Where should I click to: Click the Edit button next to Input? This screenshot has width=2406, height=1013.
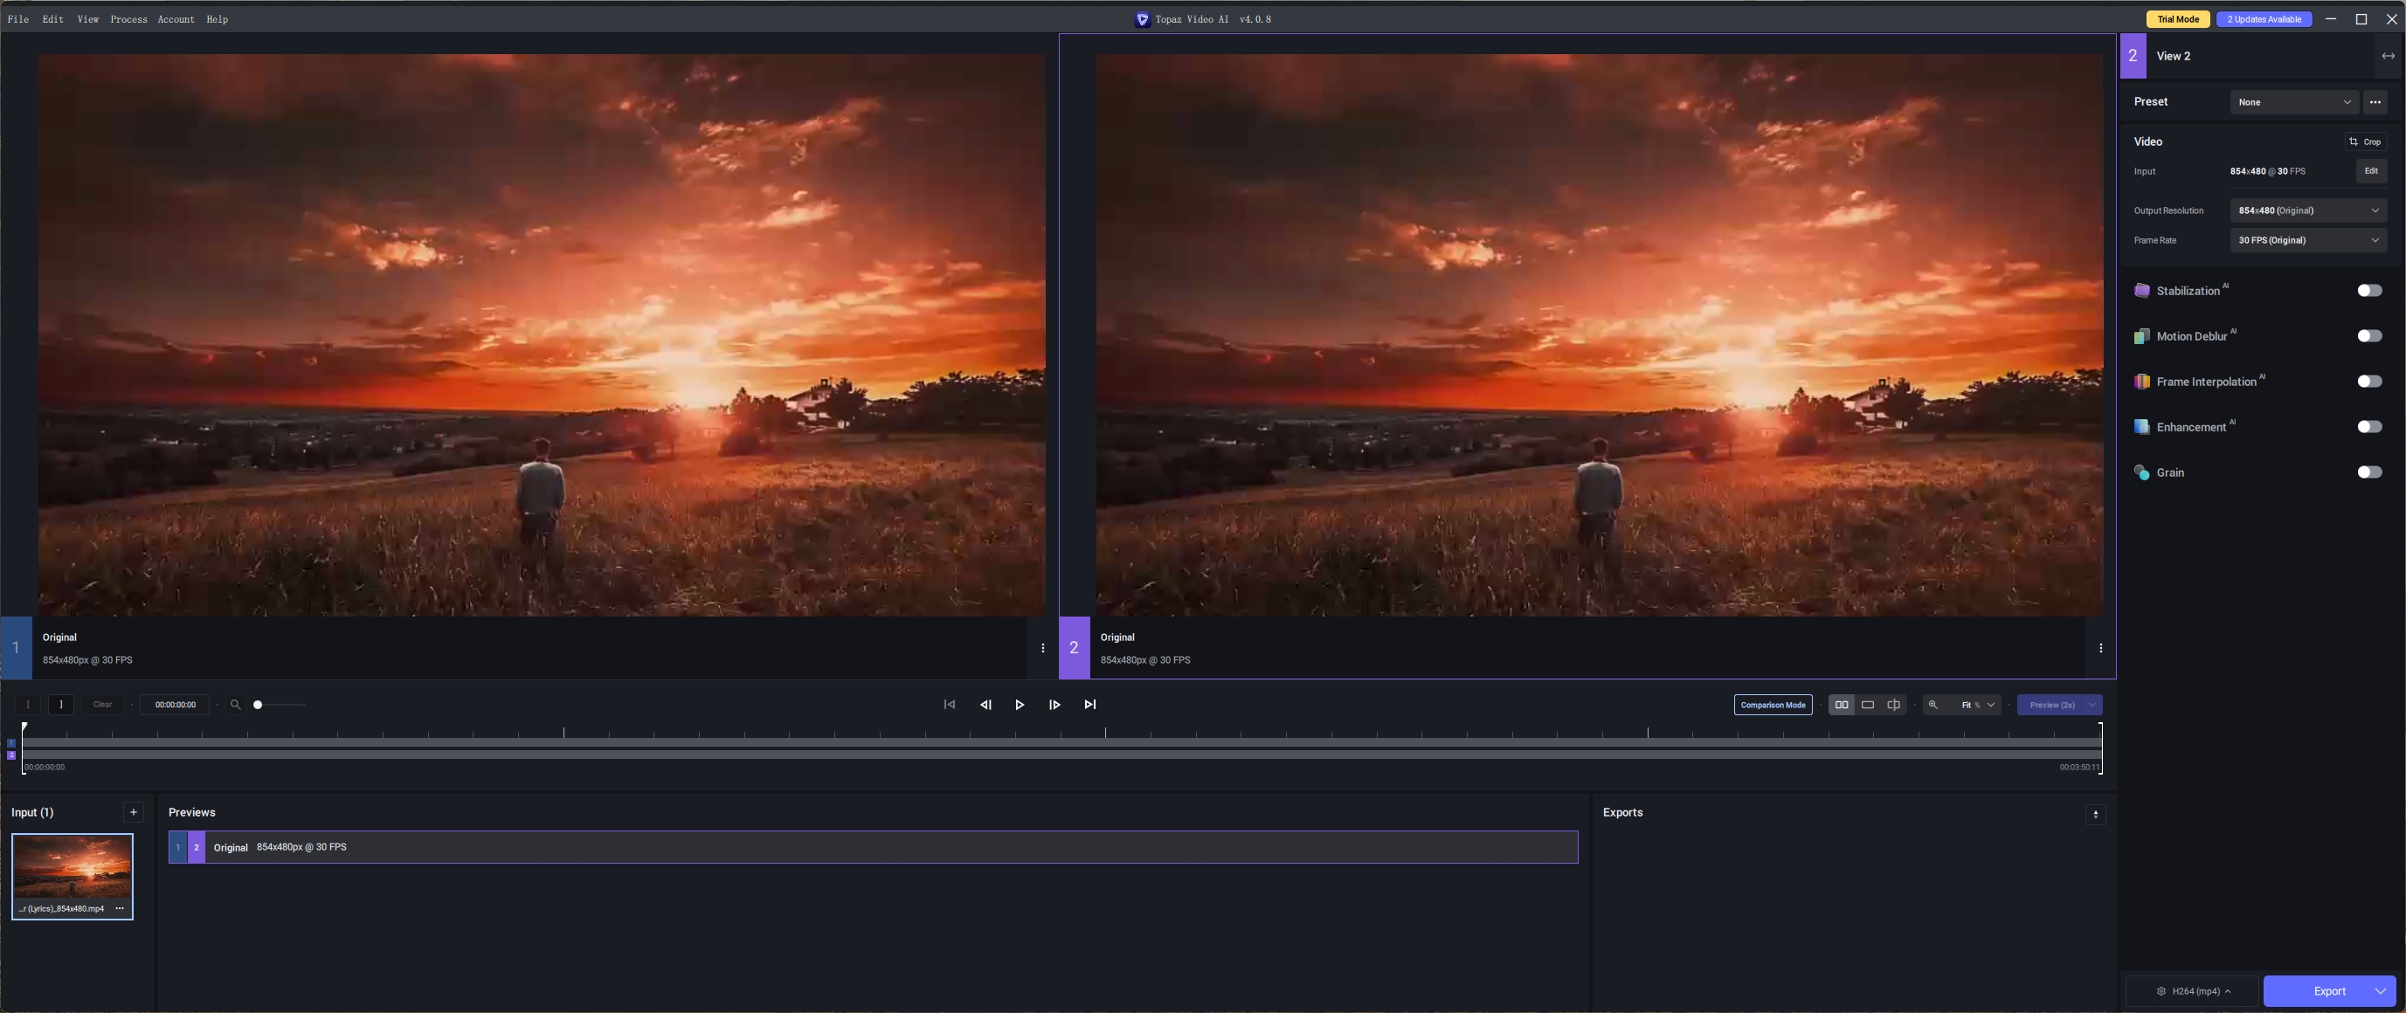(x=2369, y=170)
